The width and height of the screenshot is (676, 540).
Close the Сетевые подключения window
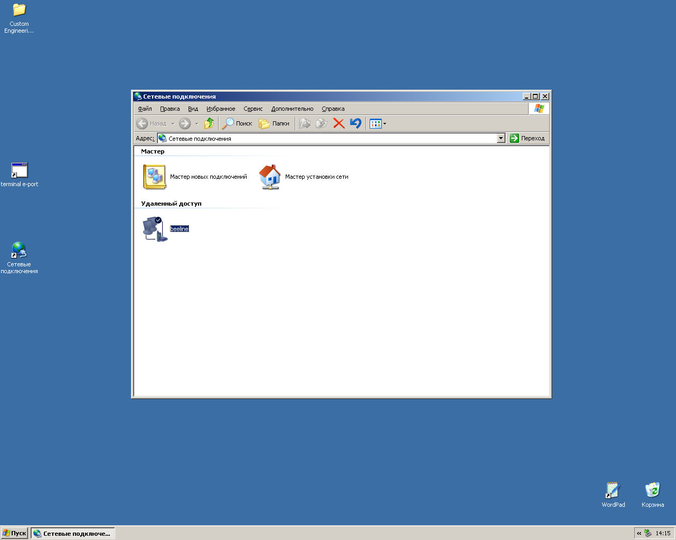[x=545, y=97]
